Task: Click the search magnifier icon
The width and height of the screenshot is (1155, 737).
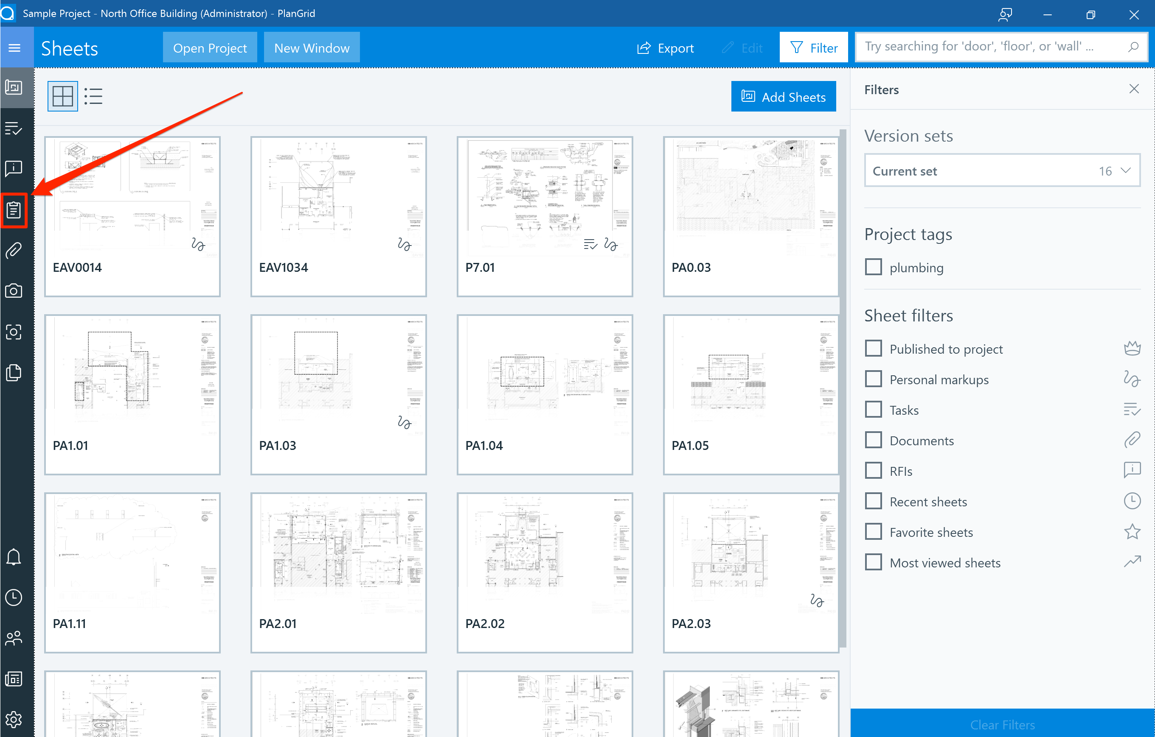Action: [x=1133, y=47]
